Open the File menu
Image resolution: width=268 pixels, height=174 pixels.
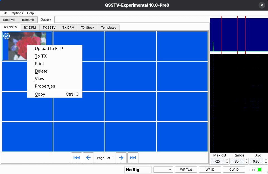pos(5,13)
